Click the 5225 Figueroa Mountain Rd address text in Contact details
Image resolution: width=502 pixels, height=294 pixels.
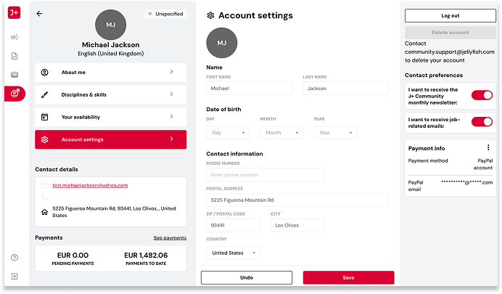pos(115,212)
